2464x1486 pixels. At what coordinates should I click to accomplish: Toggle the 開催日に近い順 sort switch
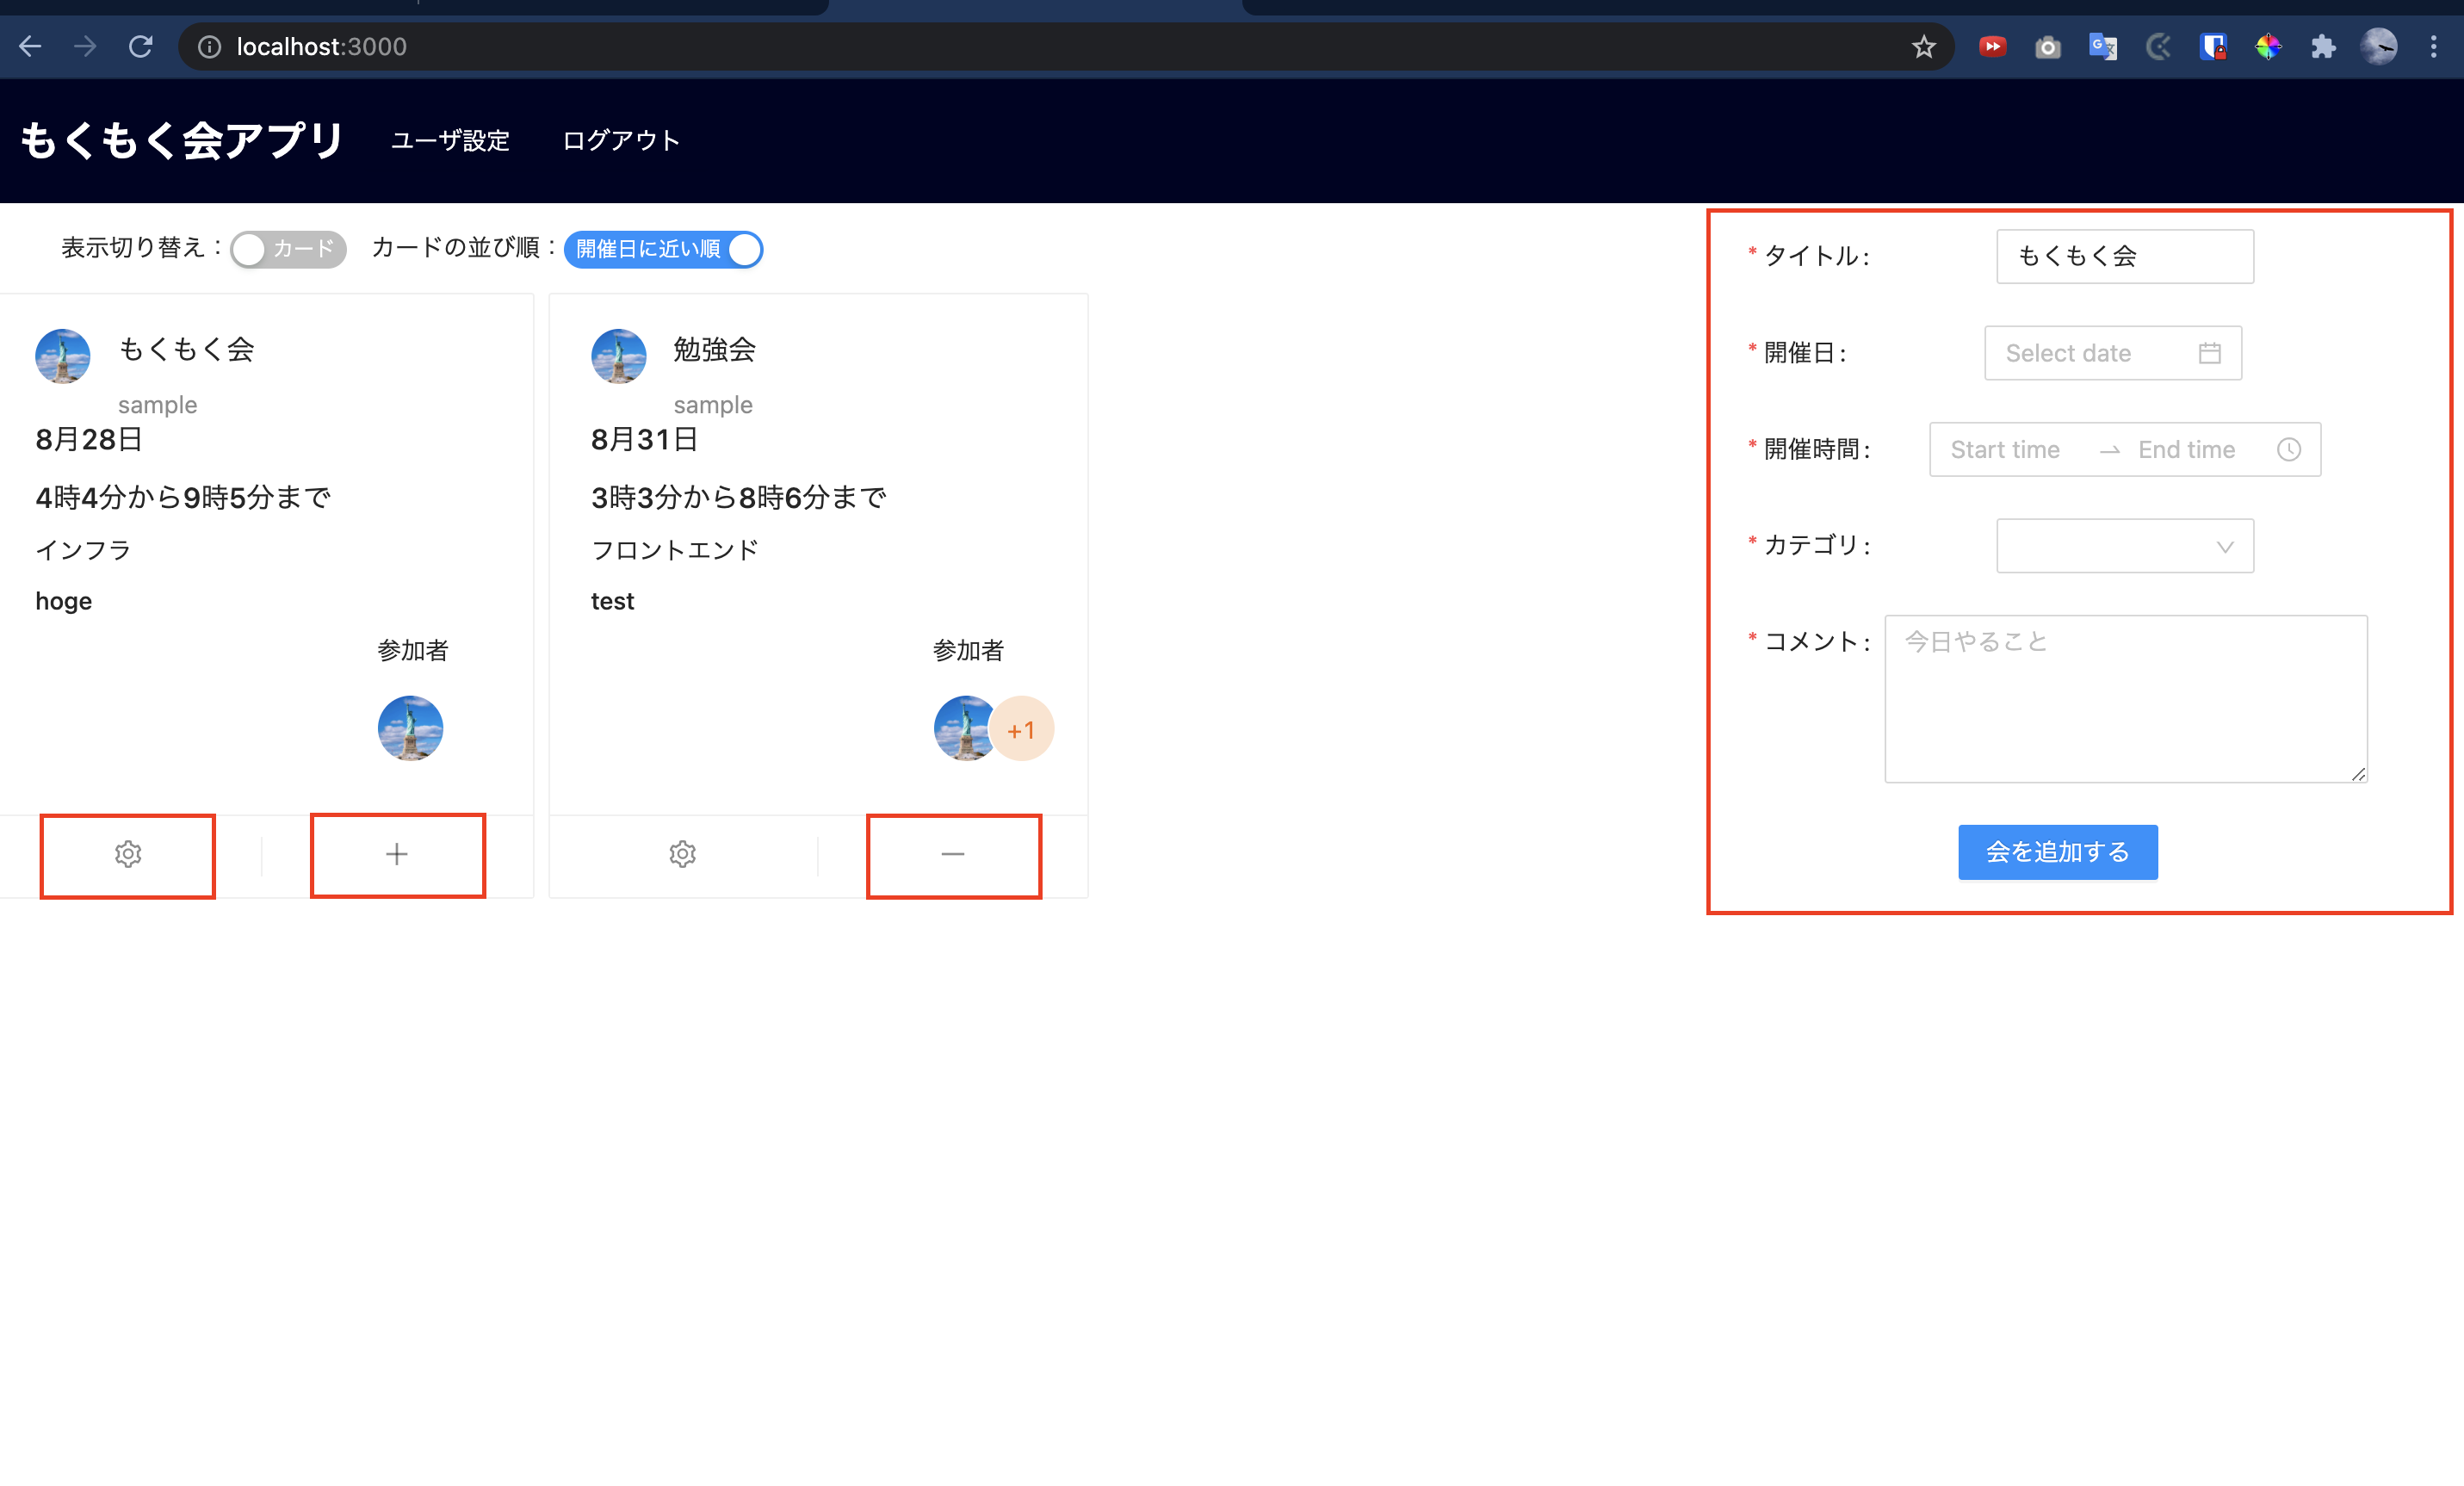[663, 249]
